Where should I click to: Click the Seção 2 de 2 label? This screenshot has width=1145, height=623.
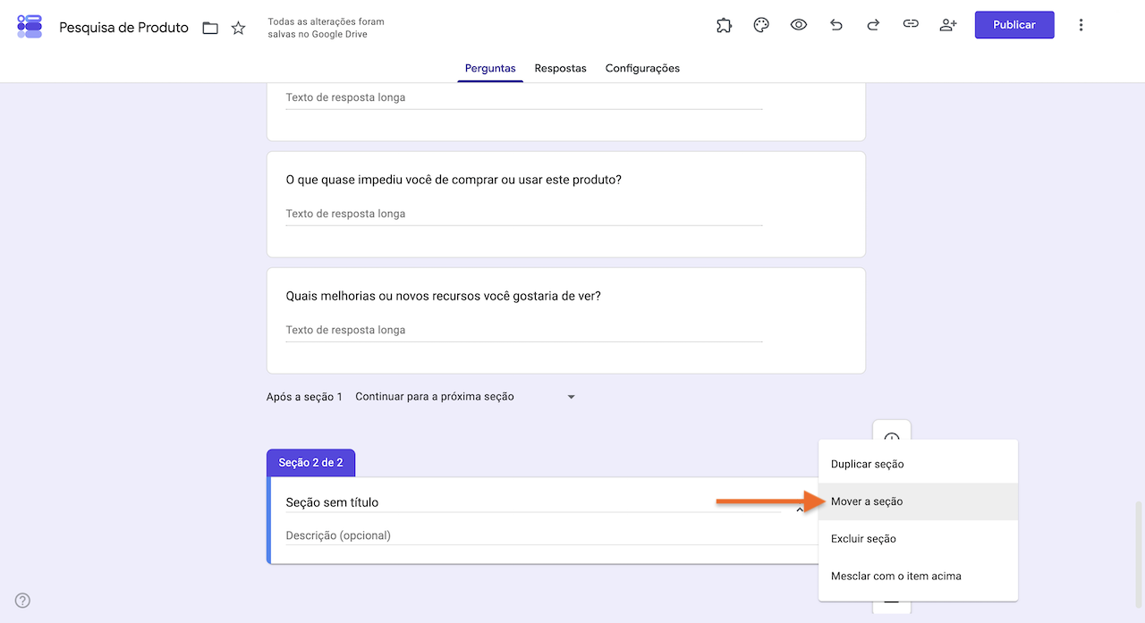coord(310,463)
